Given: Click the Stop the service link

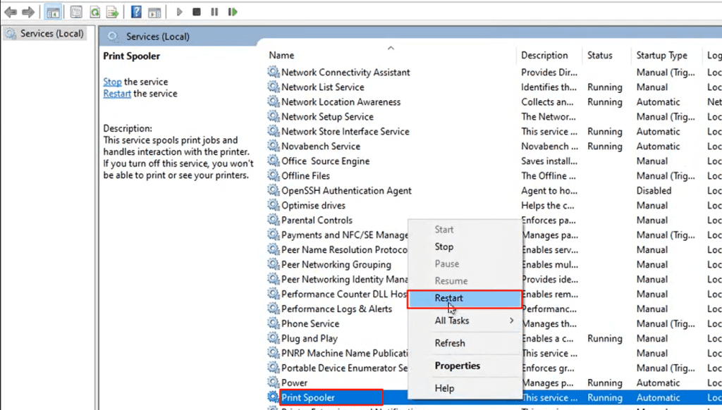Looking at the screenshot, I should 112,82.
